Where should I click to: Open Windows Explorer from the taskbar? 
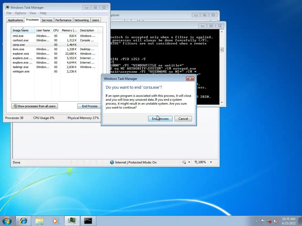click(x=40, y=221)
